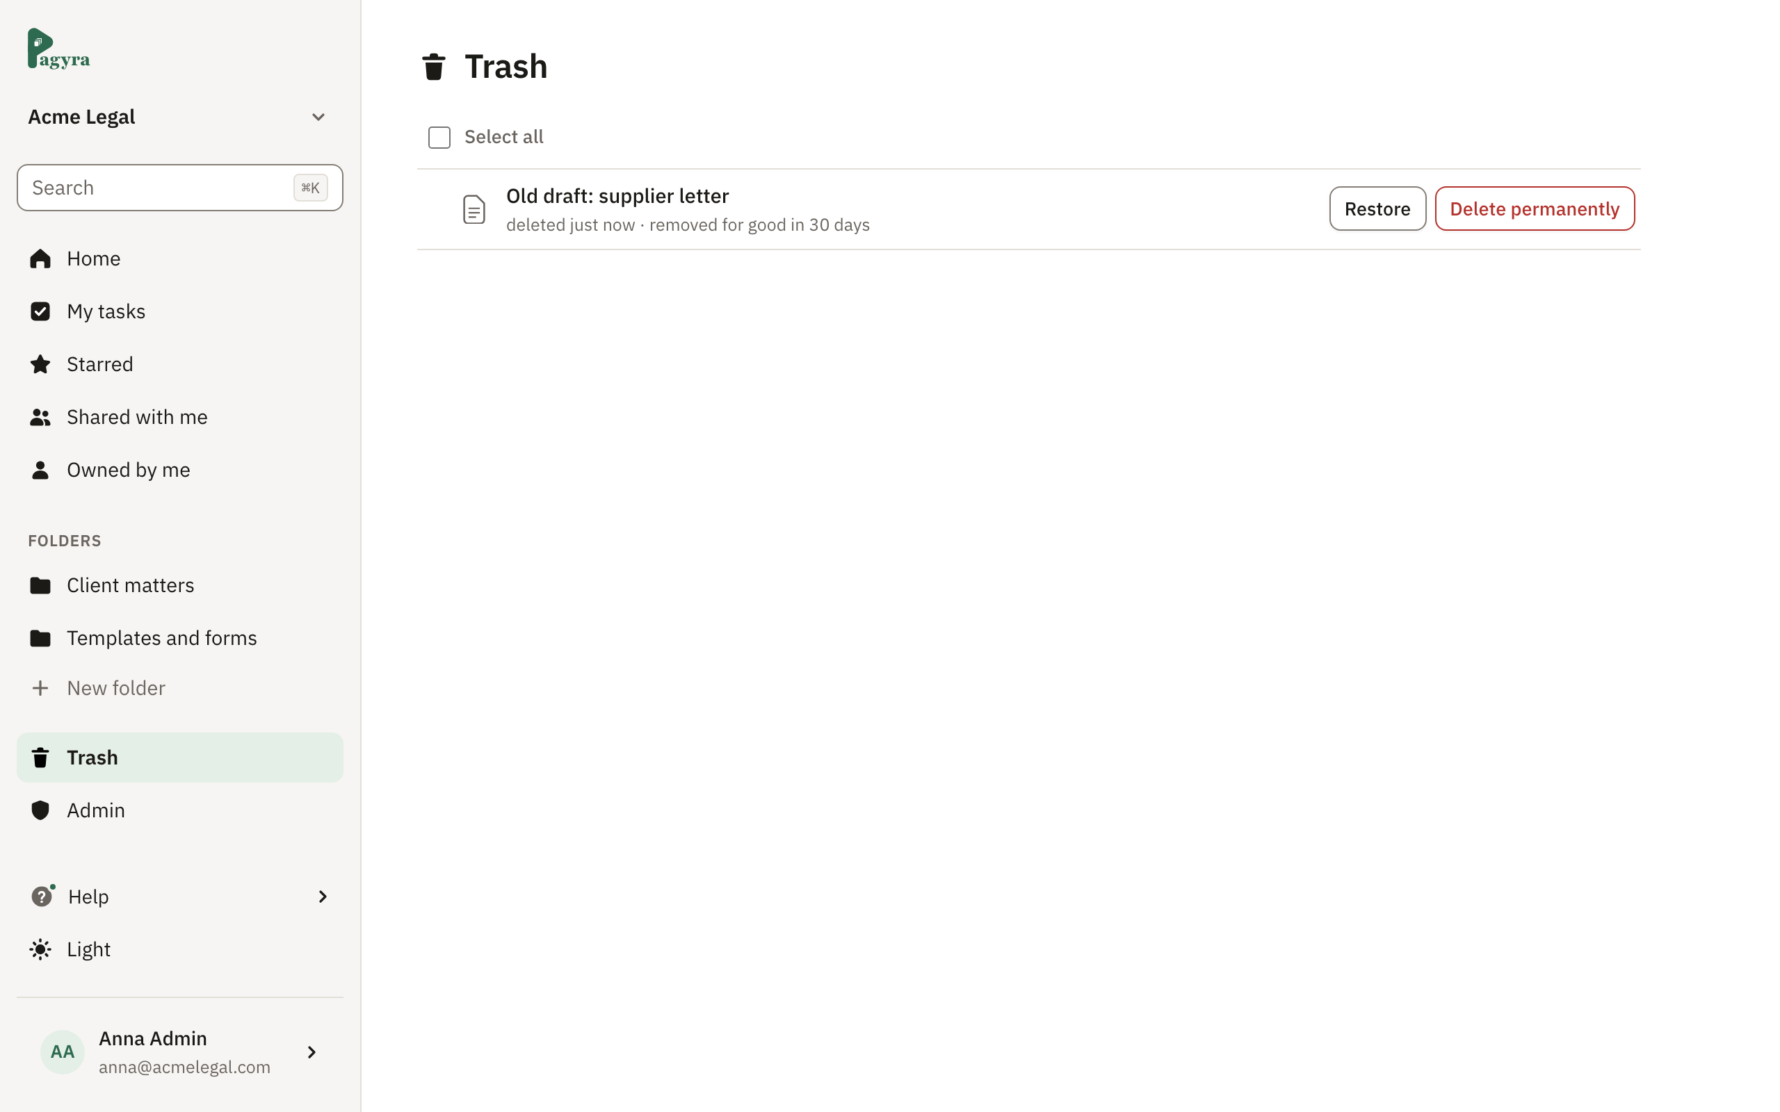Screen dimensions: 1780x1112
Task: Toggle the Light theme setting
Action: point(179,949)
